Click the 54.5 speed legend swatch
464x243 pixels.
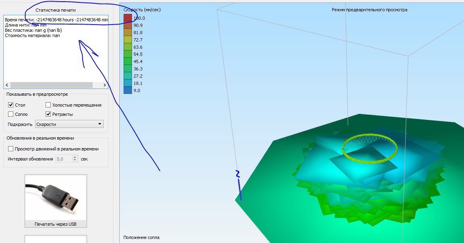click(x=127, y=54)
